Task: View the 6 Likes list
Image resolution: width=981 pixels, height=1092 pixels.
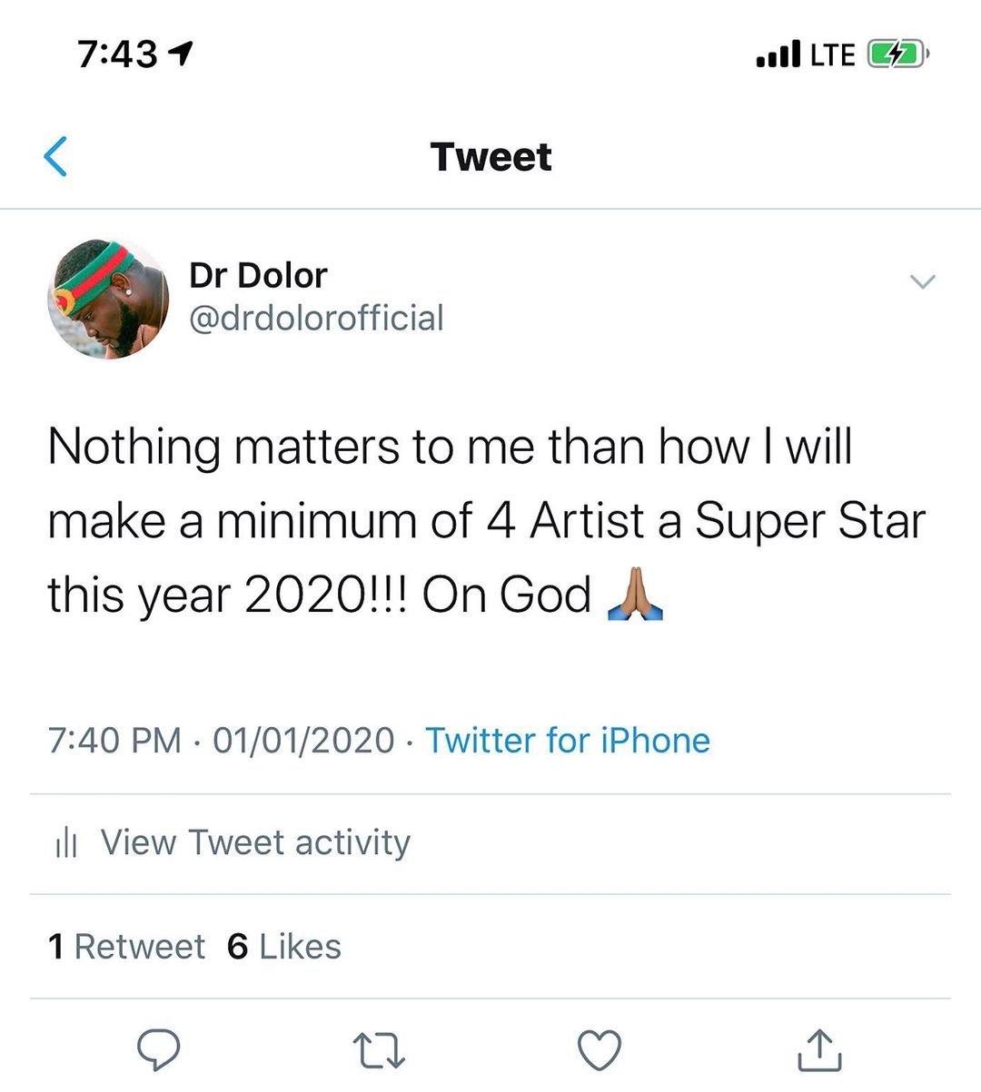Action: [x=284, y=947]
